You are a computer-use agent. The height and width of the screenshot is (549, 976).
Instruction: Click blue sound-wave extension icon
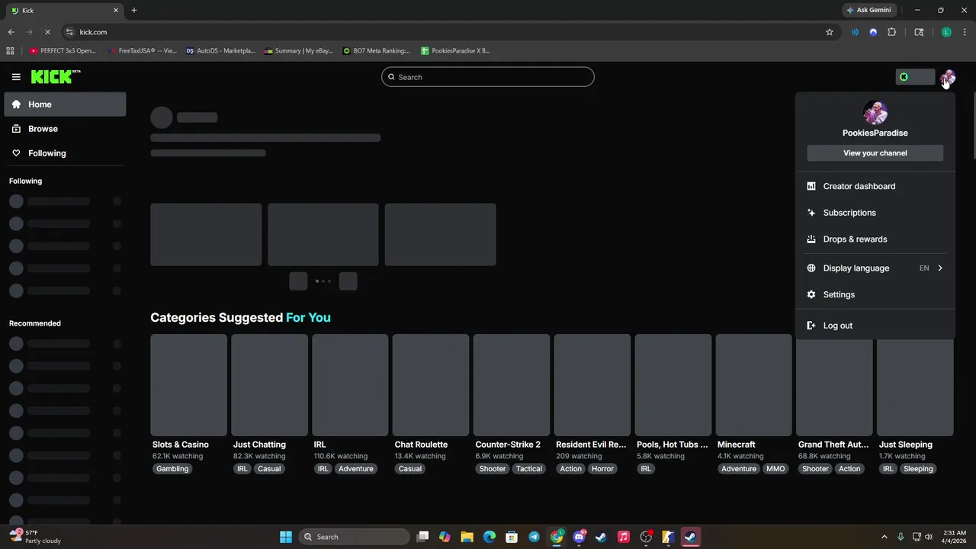855,32
